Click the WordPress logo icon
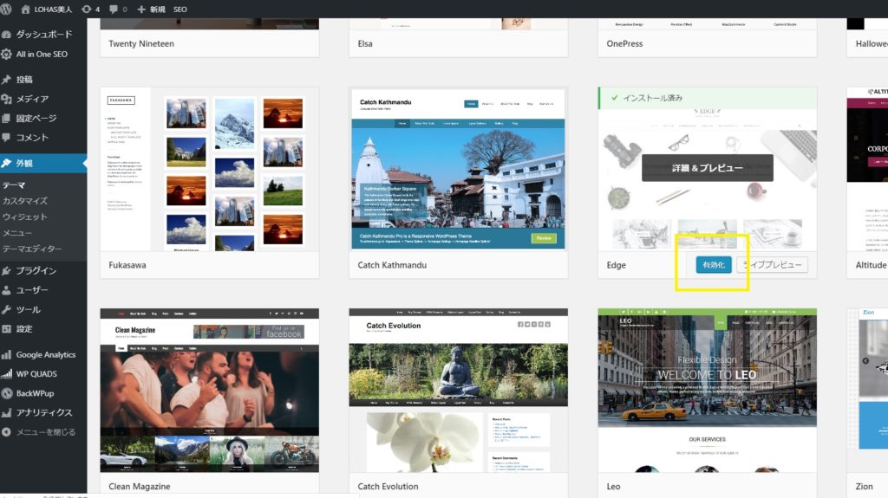 (6, 9)
